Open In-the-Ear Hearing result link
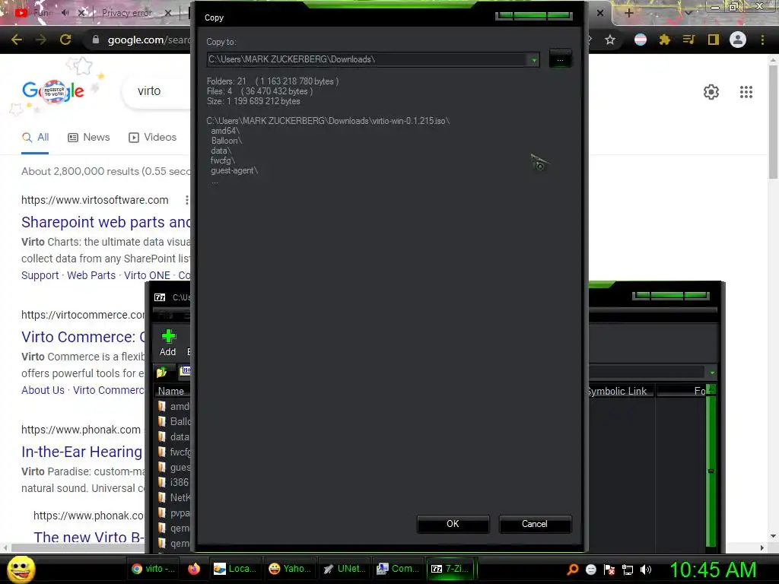 click(81, 452)
